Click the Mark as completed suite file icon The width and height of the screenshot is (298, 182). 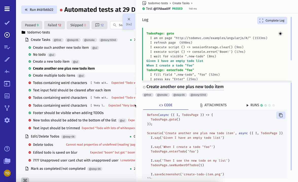(x=27, y=169)
